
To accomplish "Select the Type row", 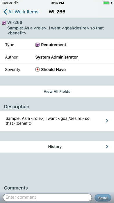I will click(57, 45).
